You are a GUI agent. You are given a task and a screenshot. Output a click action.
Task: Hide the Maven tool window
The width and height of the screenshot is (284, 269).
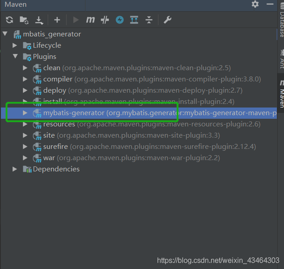270,4
